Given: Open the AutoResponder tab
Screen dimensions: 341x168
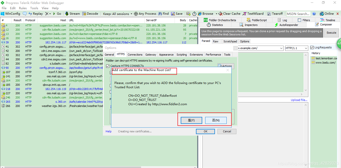Looking at the screenshot, I should click(x=286, y=25).
